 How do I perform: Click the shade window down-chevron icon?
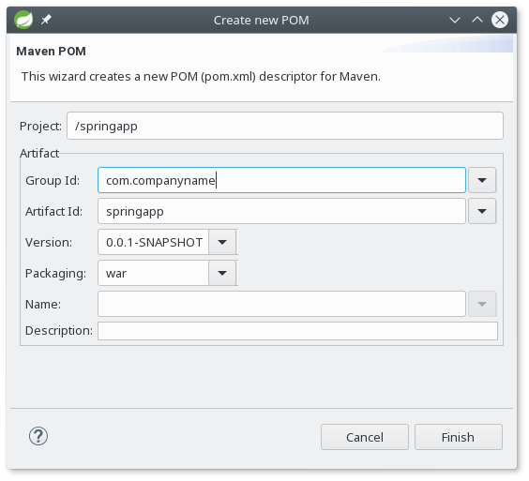point(455,21)
